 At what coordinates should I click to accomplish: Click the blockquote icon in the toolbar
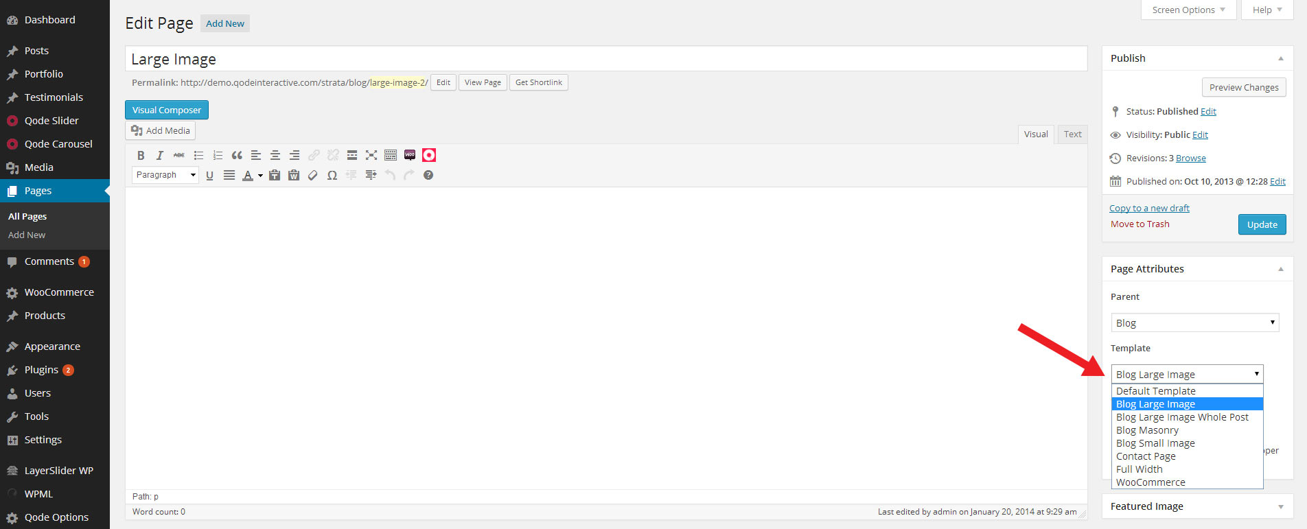[237, 155]
